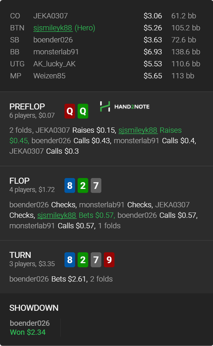213x346 pixels.
Task: Click the green Queen hole card
Action: pyautogui.click(x=83, y=111)
